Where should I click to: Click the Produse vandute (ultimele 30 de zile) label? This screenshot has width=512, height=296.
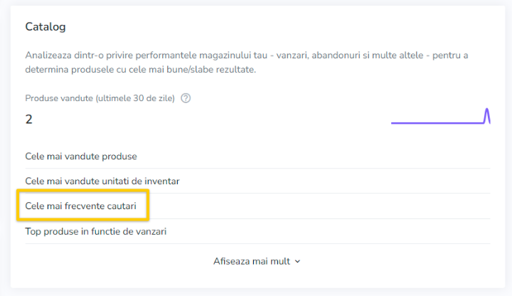[100, 98]
